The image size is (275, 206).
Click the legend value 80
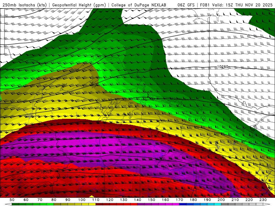click(54, 200)
